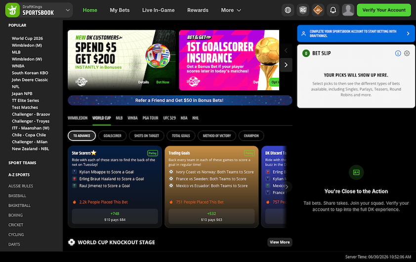Add the +748 Star Scorers parlay to slip
Screen dimensions: 416x262
point(115,216)
